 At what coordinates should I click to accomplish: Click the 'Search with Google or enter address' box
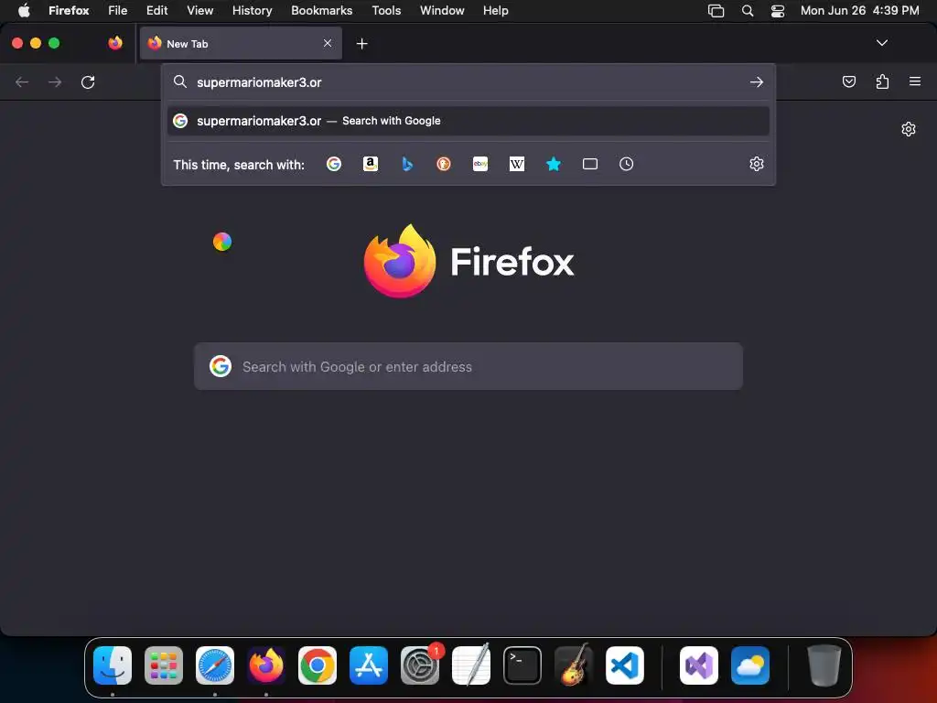click(468, 366)
